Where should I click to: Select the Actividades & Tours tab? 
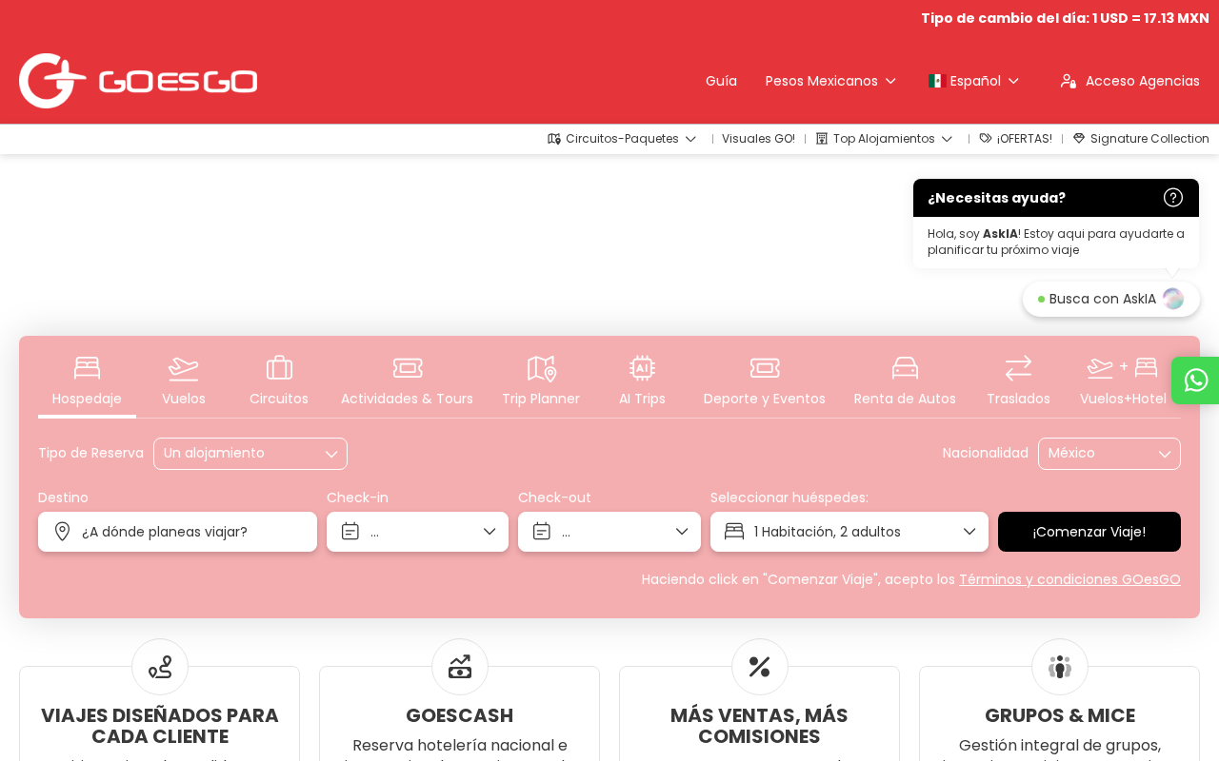(x=407, y=381)
